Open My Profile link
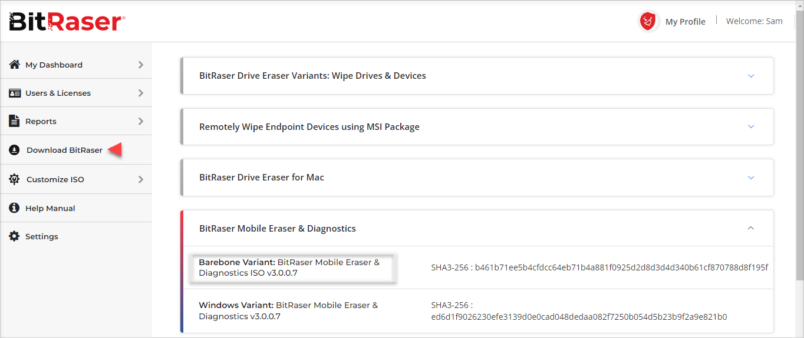The width and height of the screenshot is (804, 338). coord(685,22)
